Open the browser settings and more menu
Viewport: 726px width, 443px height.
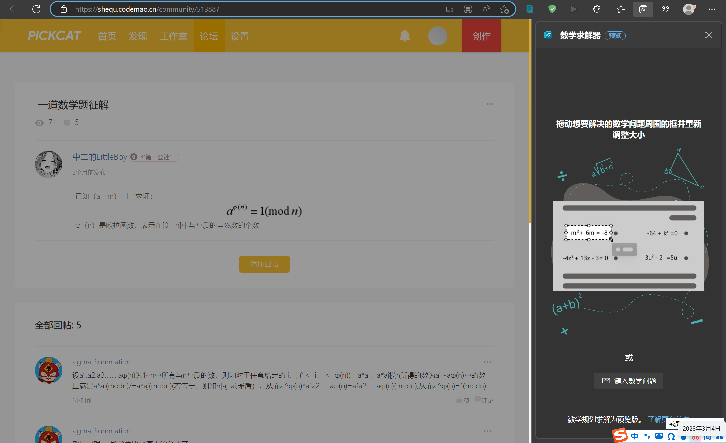(x=712, y=9)
